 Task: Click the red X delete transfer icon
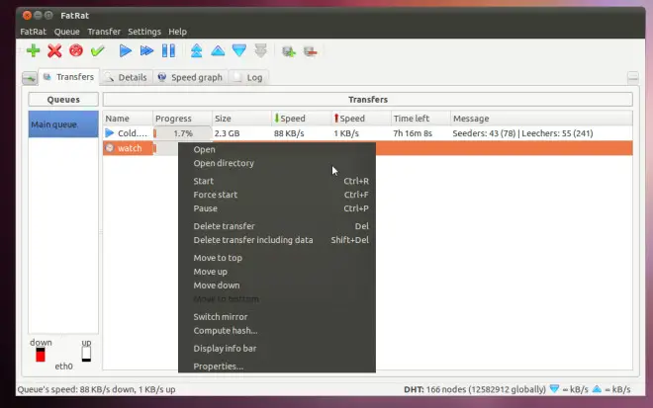click(x=54, y=50)
